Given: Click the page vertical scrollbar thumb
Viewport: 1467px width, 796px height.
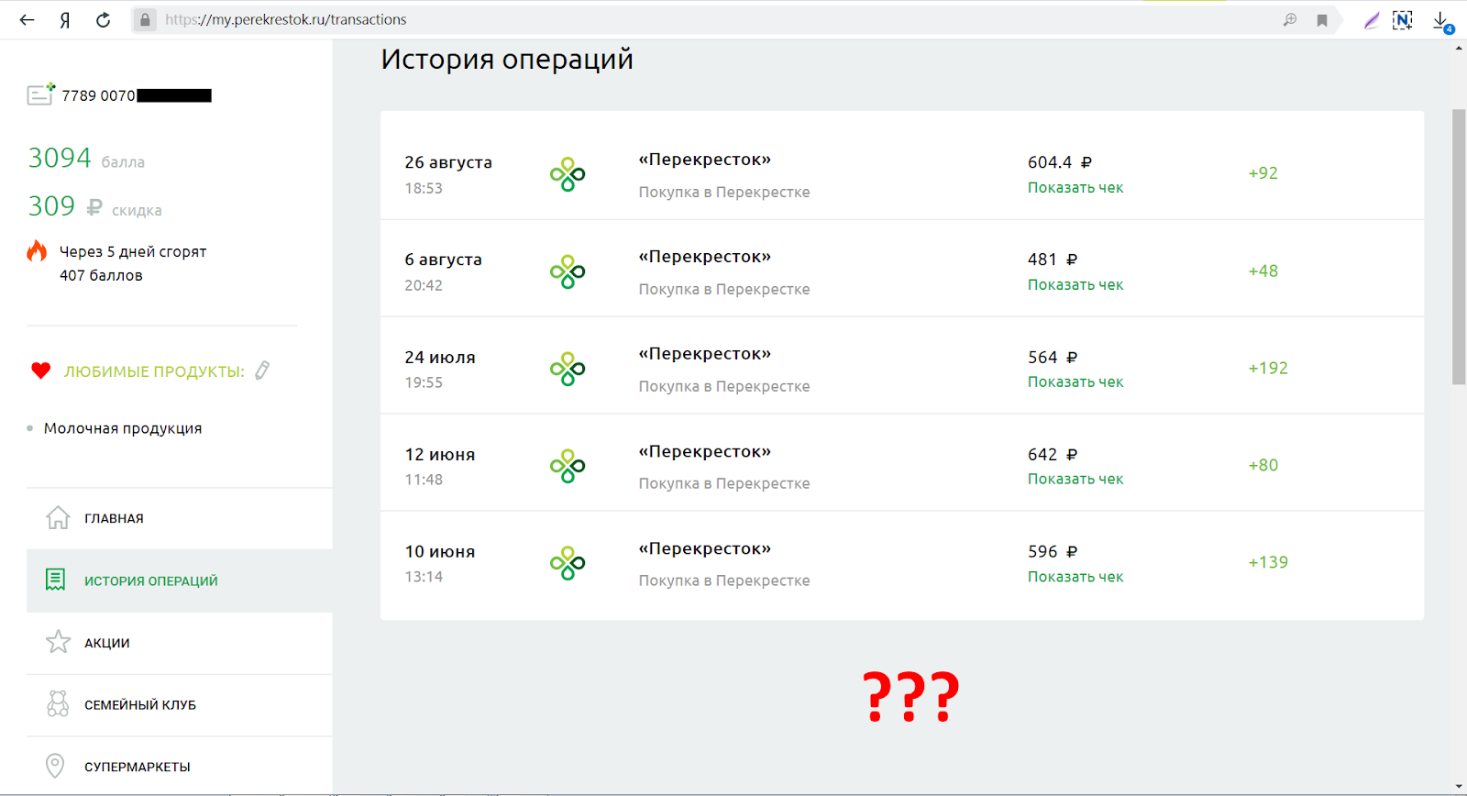Looking at the screenshot, I should coord(1459,247).
